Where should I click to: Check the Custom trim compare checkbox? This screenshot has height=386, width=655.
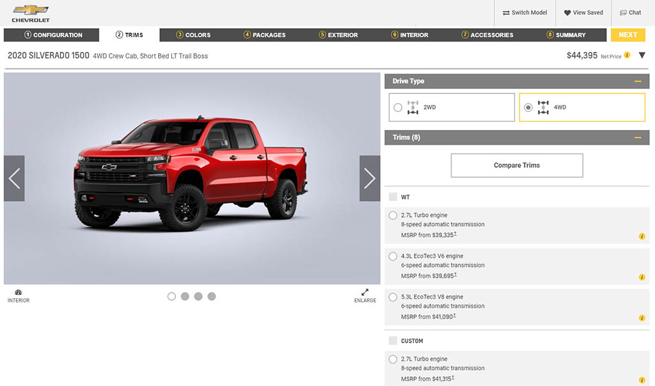(393, 341)
